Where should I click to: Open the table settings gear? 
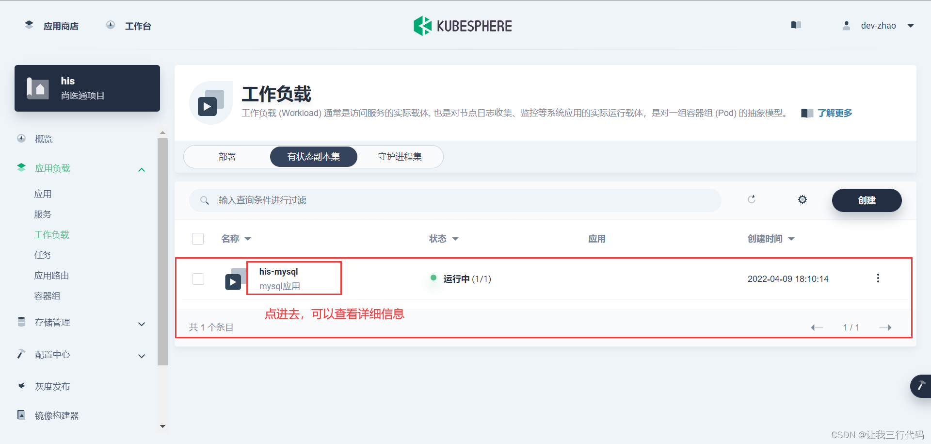point(803,199)
